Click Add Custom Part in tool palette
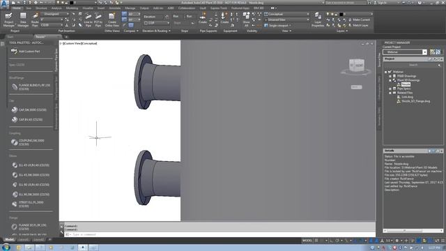The height and width of the screenshot is (251, 446). coord(26,51)
